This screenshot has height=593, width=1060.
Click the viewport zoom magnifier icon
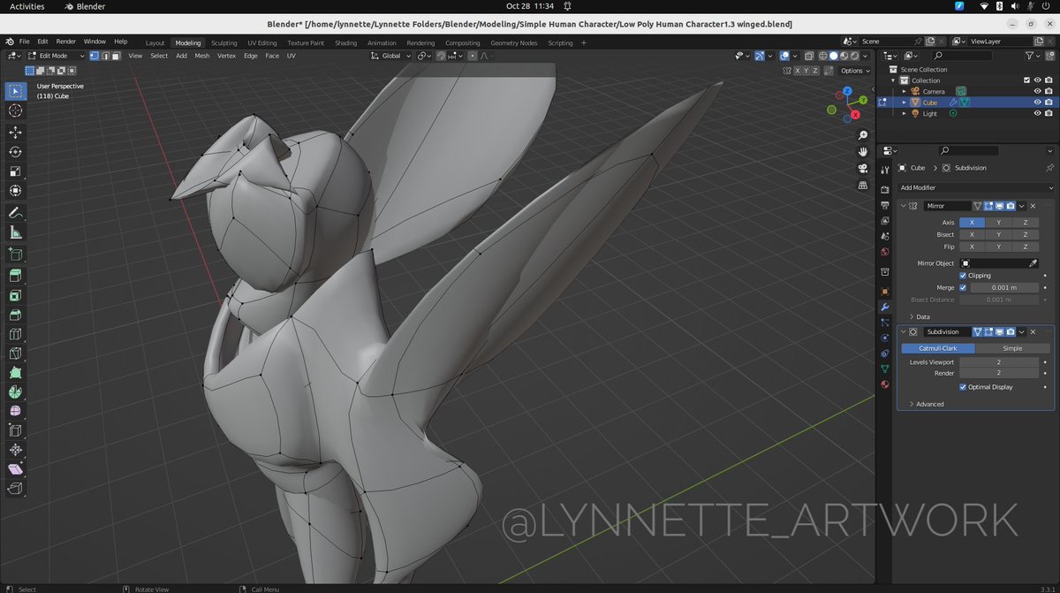pos(862,135)
